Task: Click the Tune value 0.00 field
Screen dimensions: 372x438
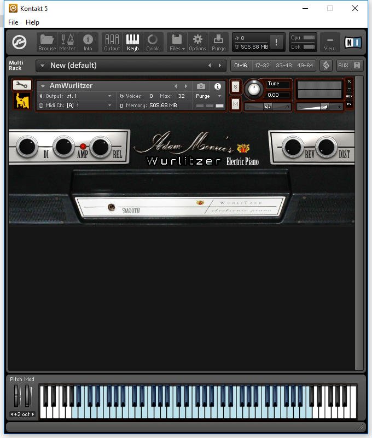Action: pos(278,95)
